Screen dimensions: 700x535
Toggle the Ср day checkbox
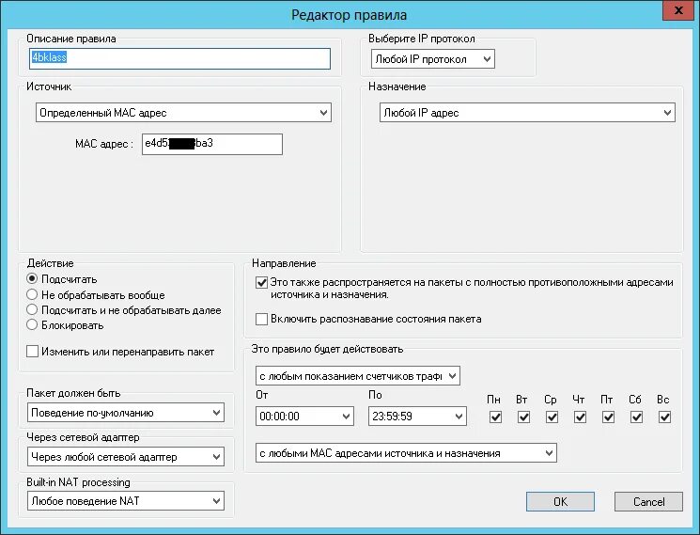pos(552,417)
